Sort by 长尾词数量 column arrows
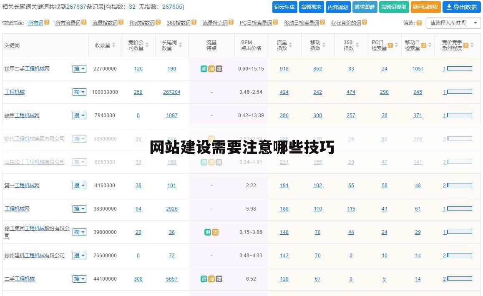 (x=180, y=45)
